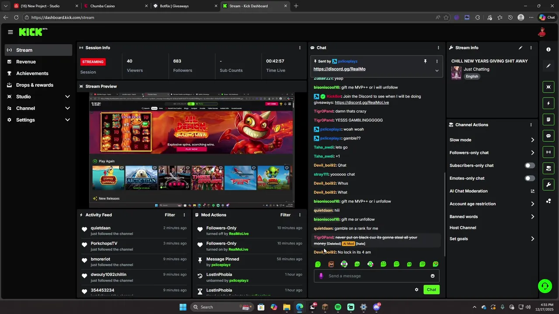Click the pin icon on the pinned message

click(x=425, y=61)
